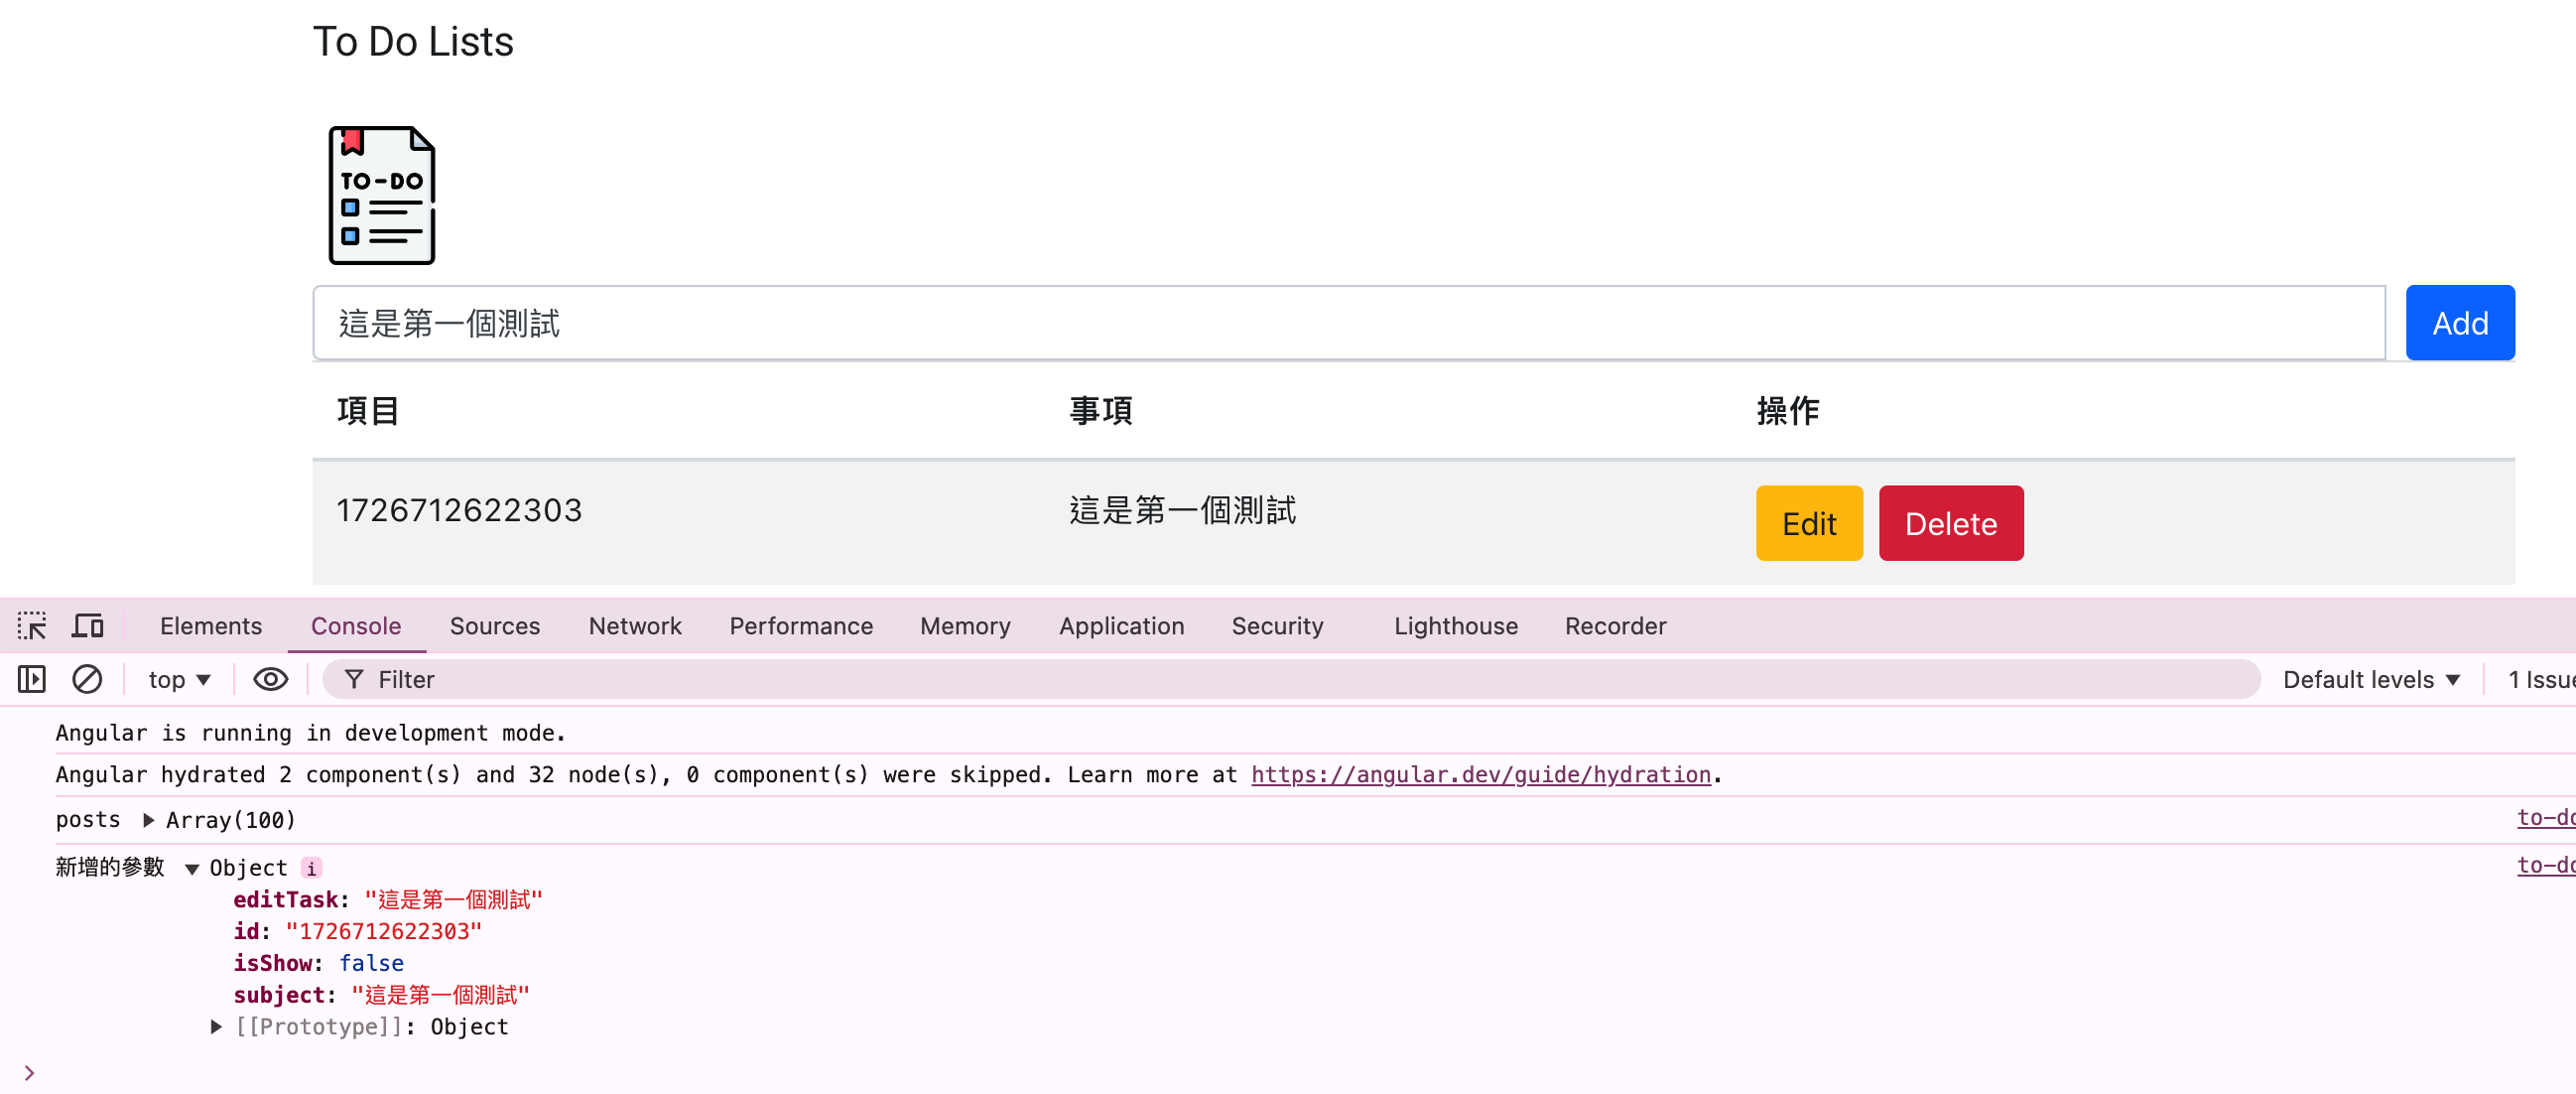Show the console sidebar panel icon

pos(32,680)
